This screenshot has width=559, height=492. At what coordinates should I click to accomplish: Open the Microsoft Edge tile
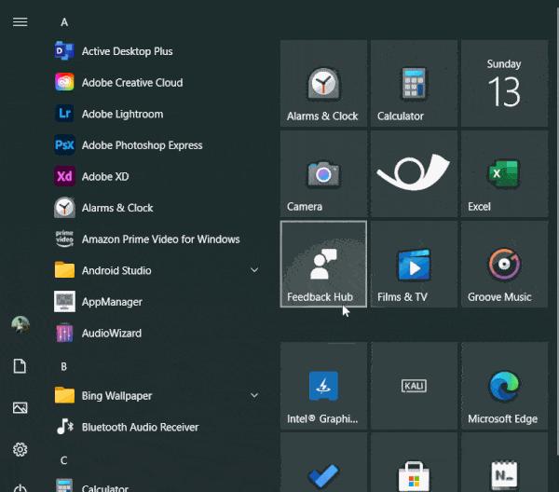coord(504,386)
